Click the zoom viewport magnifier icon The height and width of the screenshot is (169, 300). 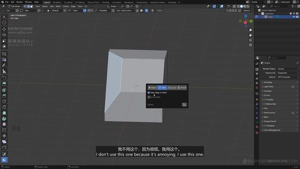250,30
